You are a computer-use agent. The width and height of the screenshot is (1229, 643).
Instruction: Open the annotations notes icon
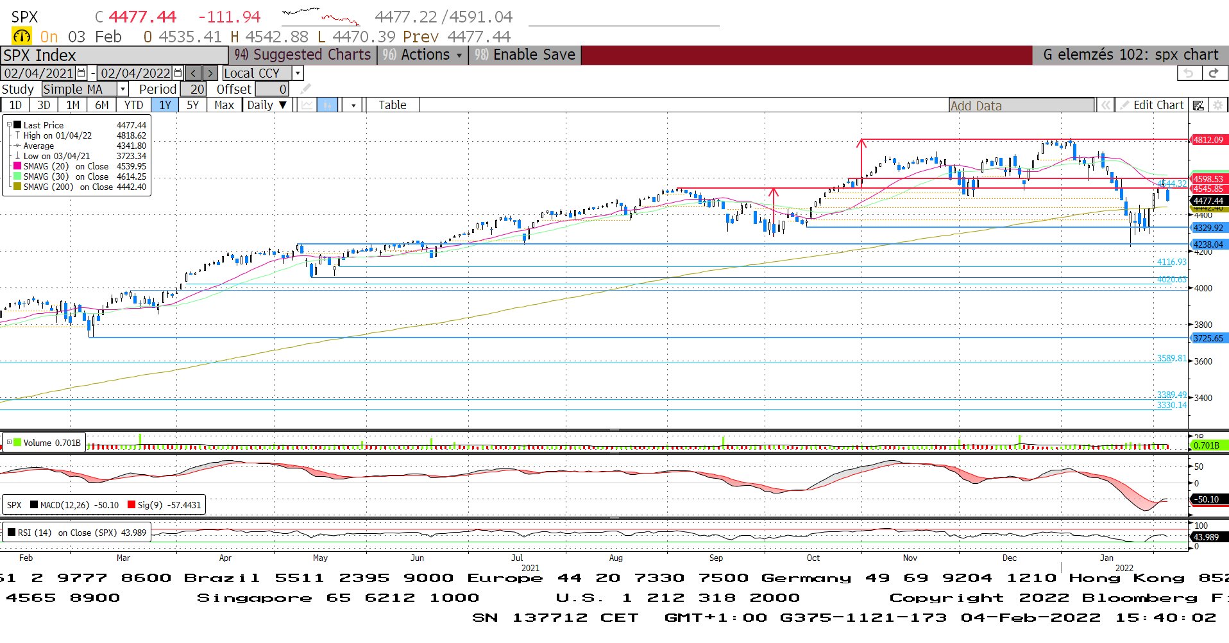click(1198, 105)
